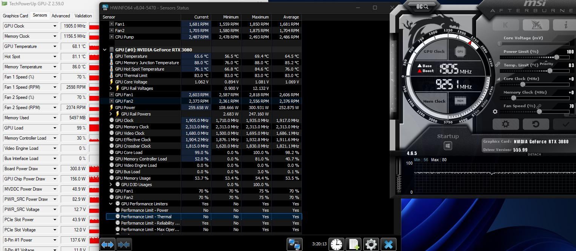Viewport: 576px width, 251px height.
Task: Expand GPU D3D Usages row
Action: [111, 185]
